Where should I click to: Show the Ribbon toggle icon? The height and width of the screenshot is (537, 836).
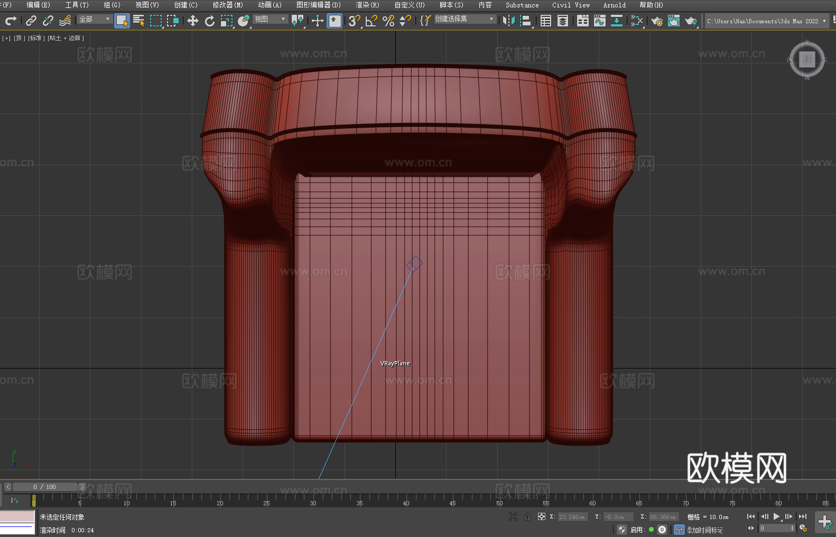pyautogui.click(x=583, y=21)
